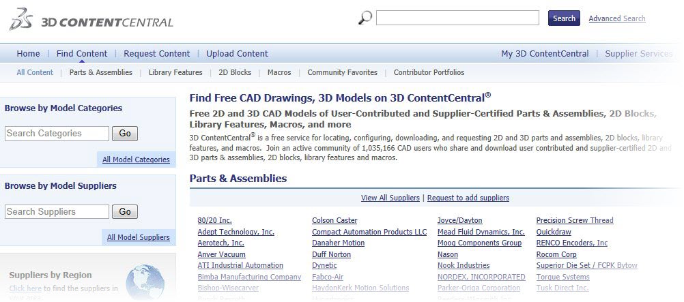Open the 80/20 Inc. supplier link
The width and height of the screenshot is (684, 302).
tap(214, 220)
